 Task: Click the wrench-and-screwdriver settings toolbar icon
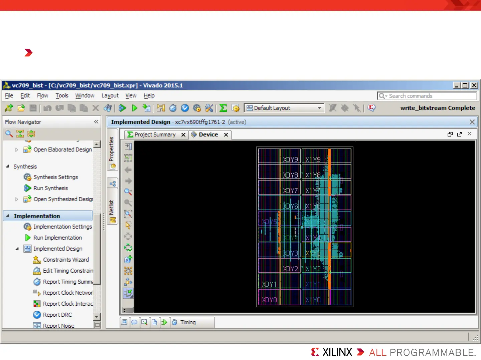pos(209,108)
